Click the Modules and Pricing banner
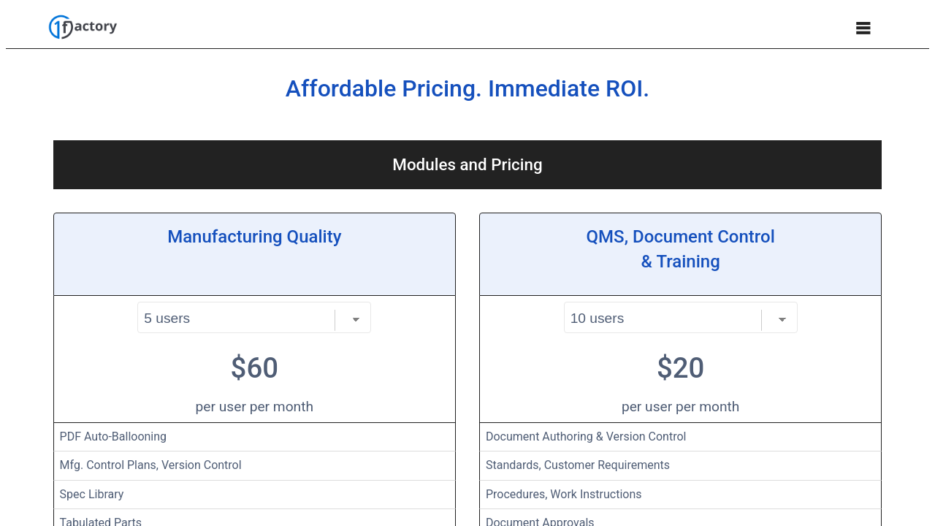 coord(467,165)
